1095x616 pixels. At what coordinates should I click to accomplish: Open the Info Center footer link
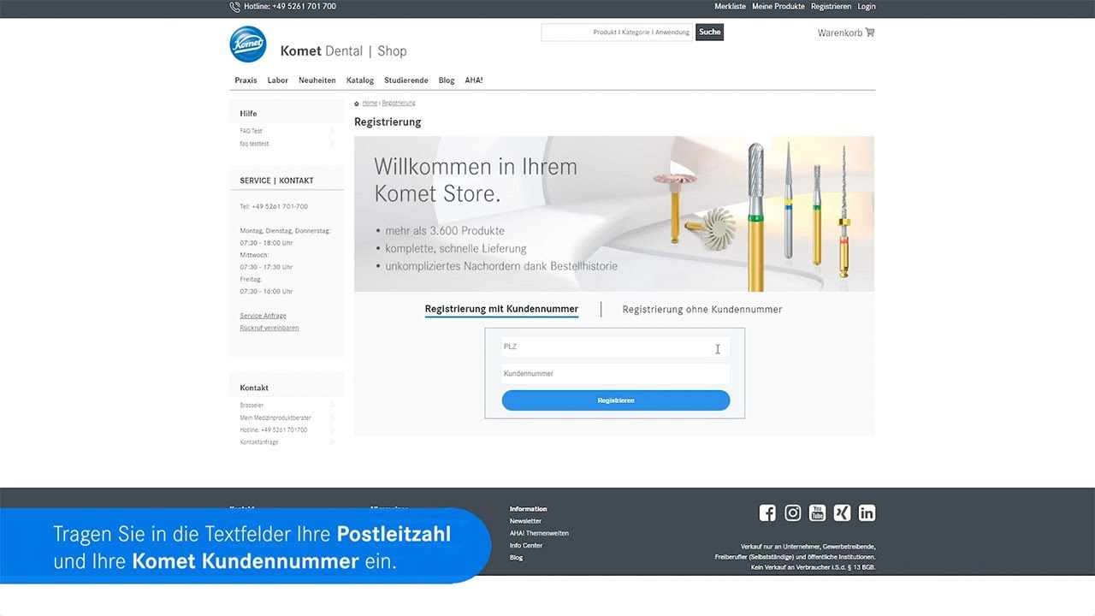pos(526,545)
